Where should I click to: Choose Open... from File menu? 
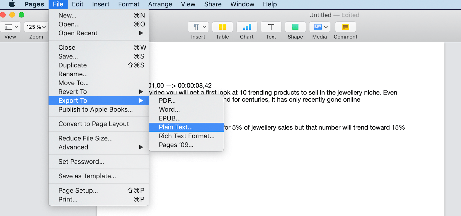tap(99, 24)
